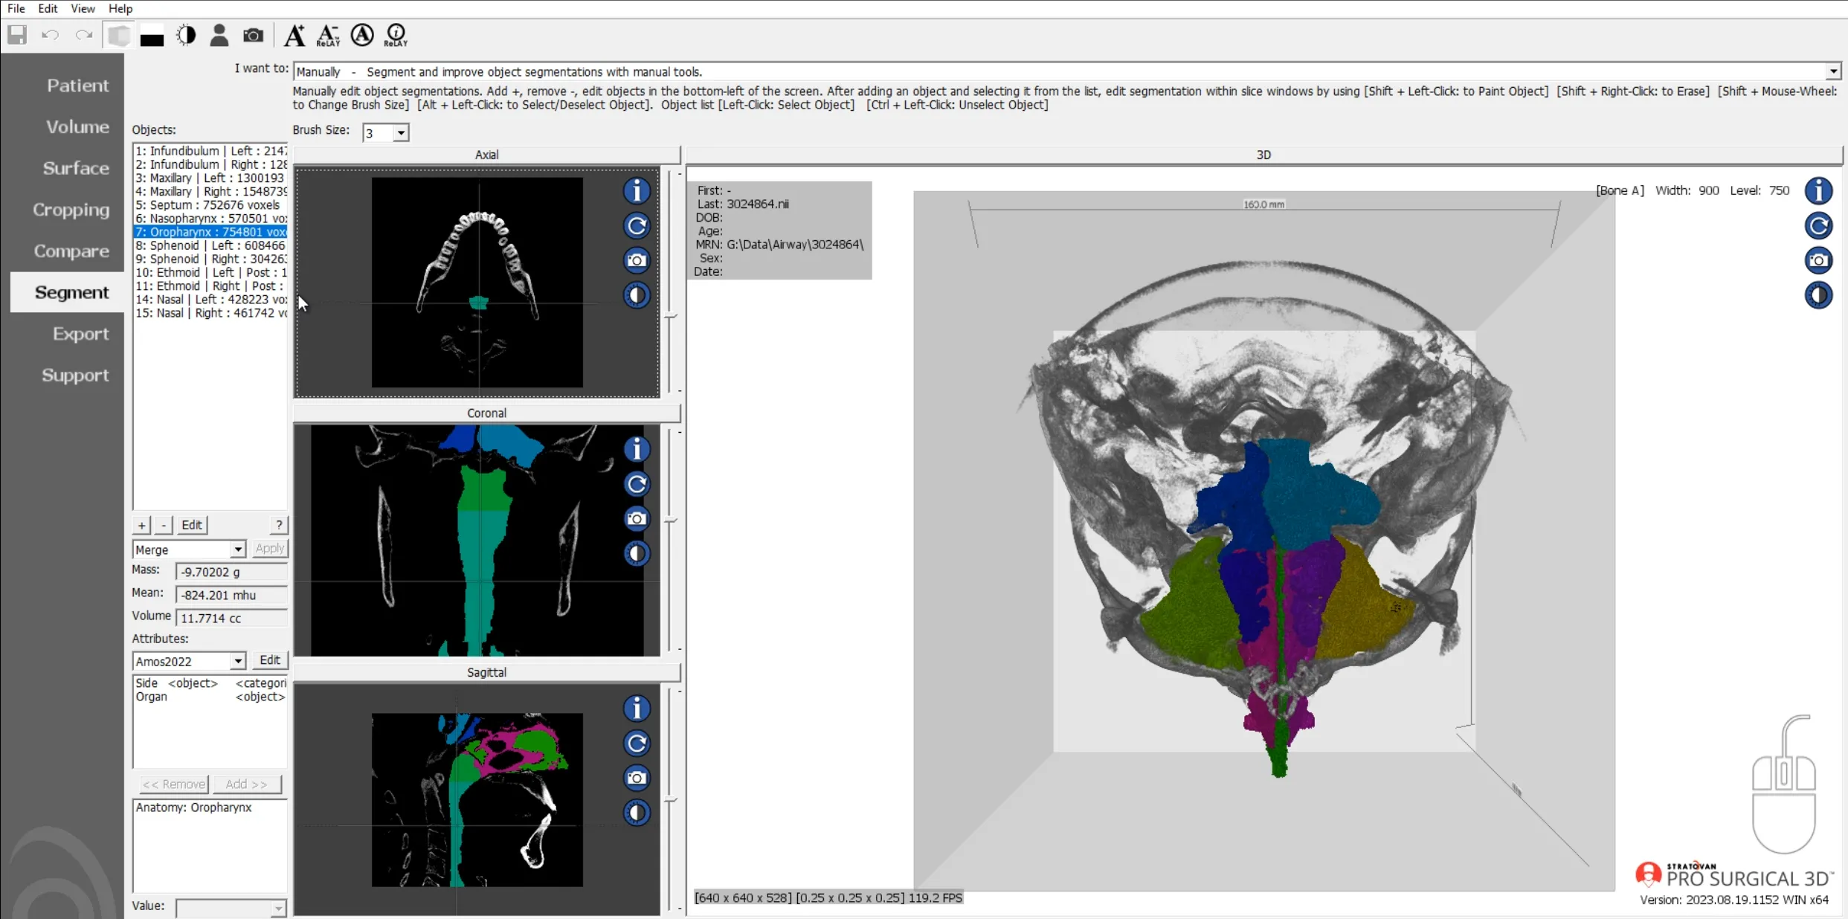
Task: Expand the Merge operation dropdown
Action: click(x=237, y=549)
